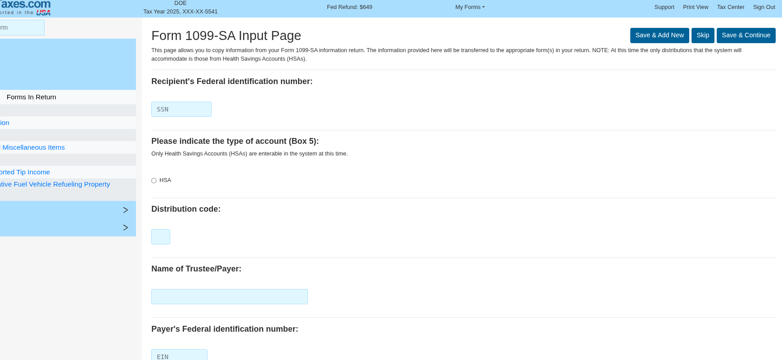The width and height of the screenshot is (782, 360).
Task: Expand the upper sidebar chevron arrow
Action: 126,210
